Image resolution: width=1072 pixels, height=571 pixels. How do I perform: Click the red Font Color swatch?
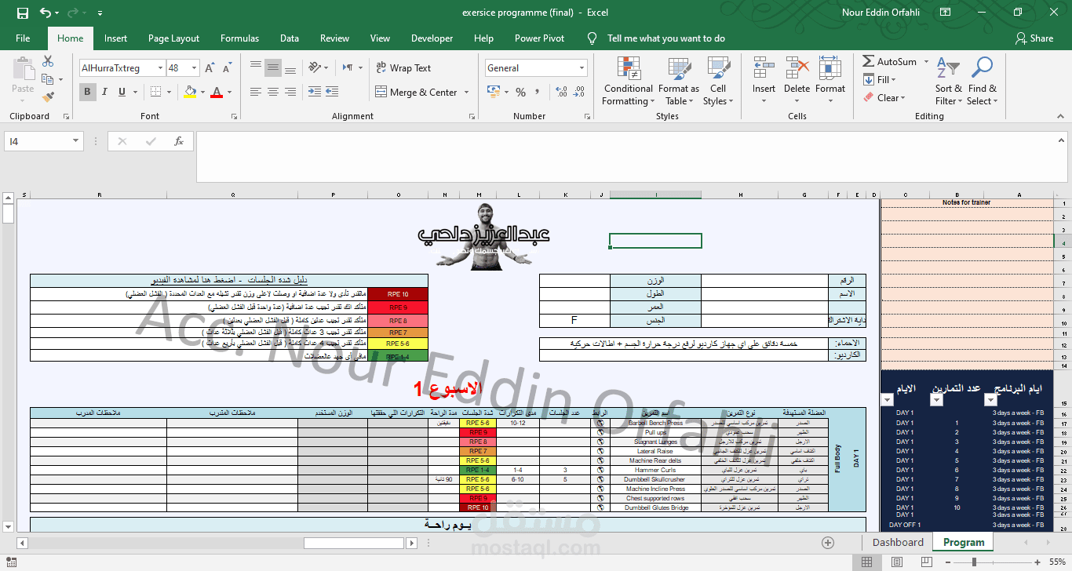click(x=216, y=93)
